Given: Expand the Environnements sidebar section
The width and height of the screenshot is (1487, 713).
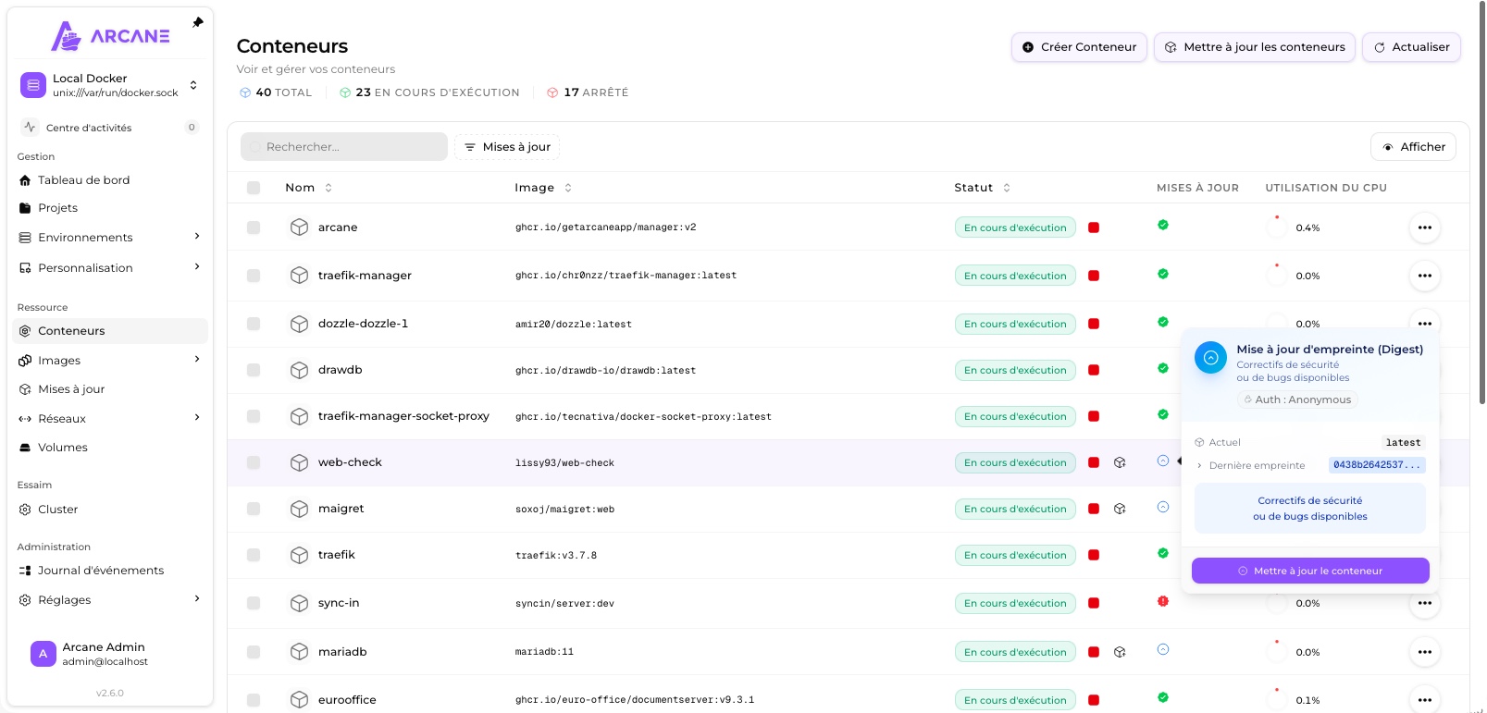Looking at the screenshot, I should 197,237.
